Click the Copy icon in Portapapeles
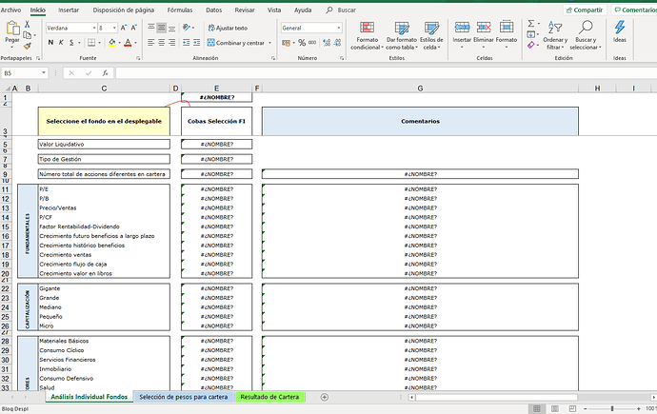 click(x=28, y=35)
